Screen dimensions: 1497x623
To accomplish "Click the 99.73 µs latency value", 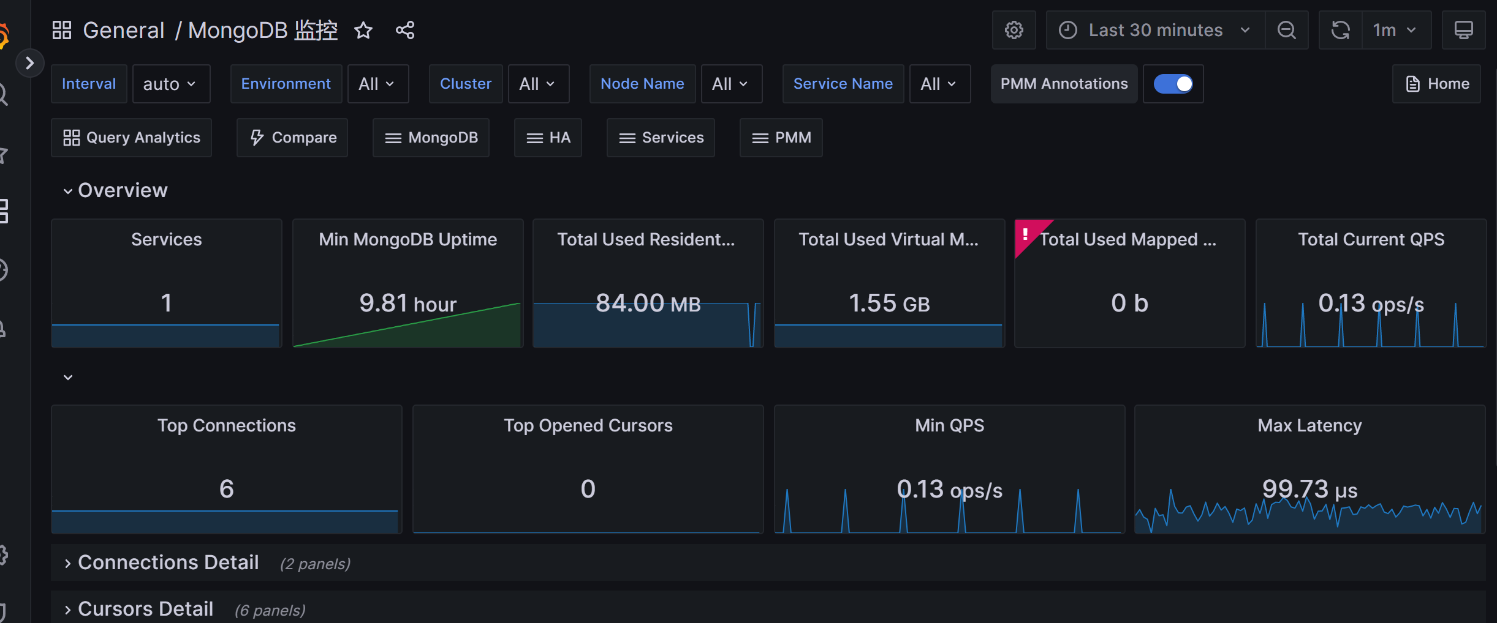I will tap(1310, 489).
